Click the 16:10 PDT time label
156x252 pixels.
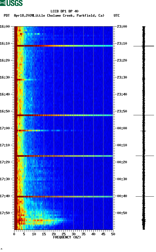5,44
